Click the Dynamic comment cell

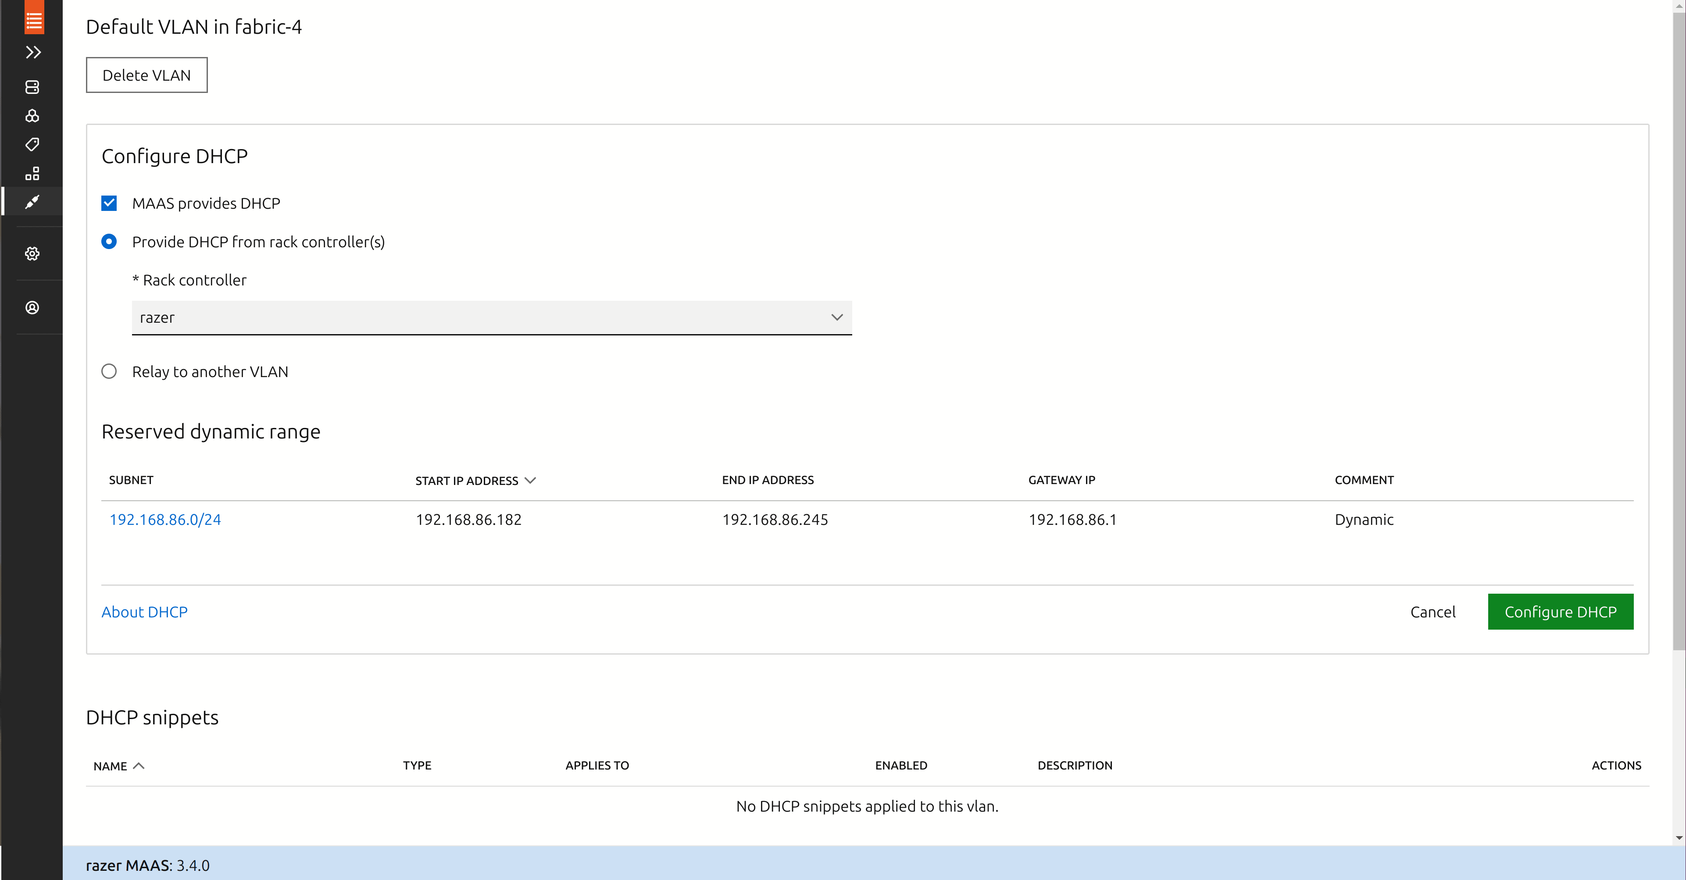pos(1364,520)
